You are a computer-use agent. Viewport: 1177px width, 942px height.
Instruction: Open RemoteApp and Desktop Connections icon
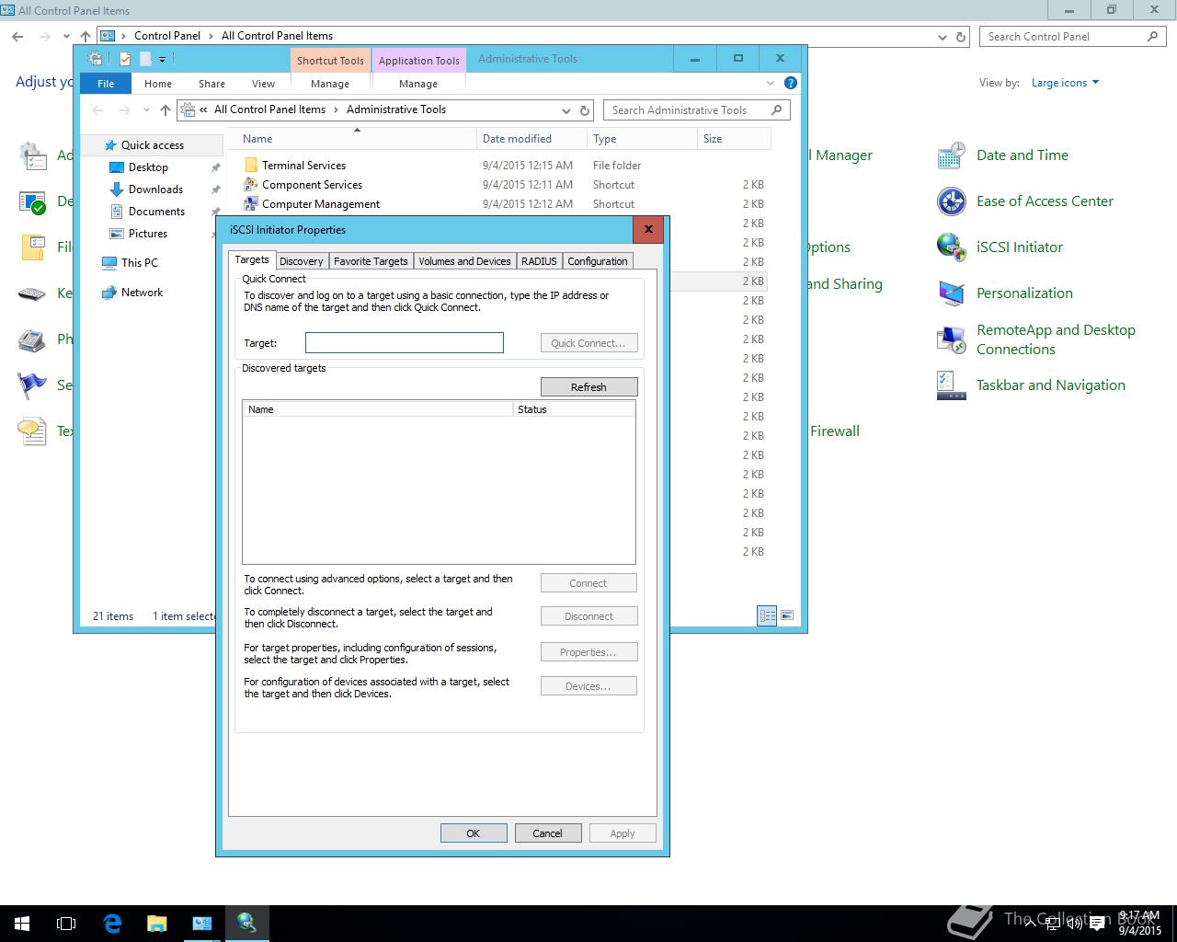pos(952,339)
